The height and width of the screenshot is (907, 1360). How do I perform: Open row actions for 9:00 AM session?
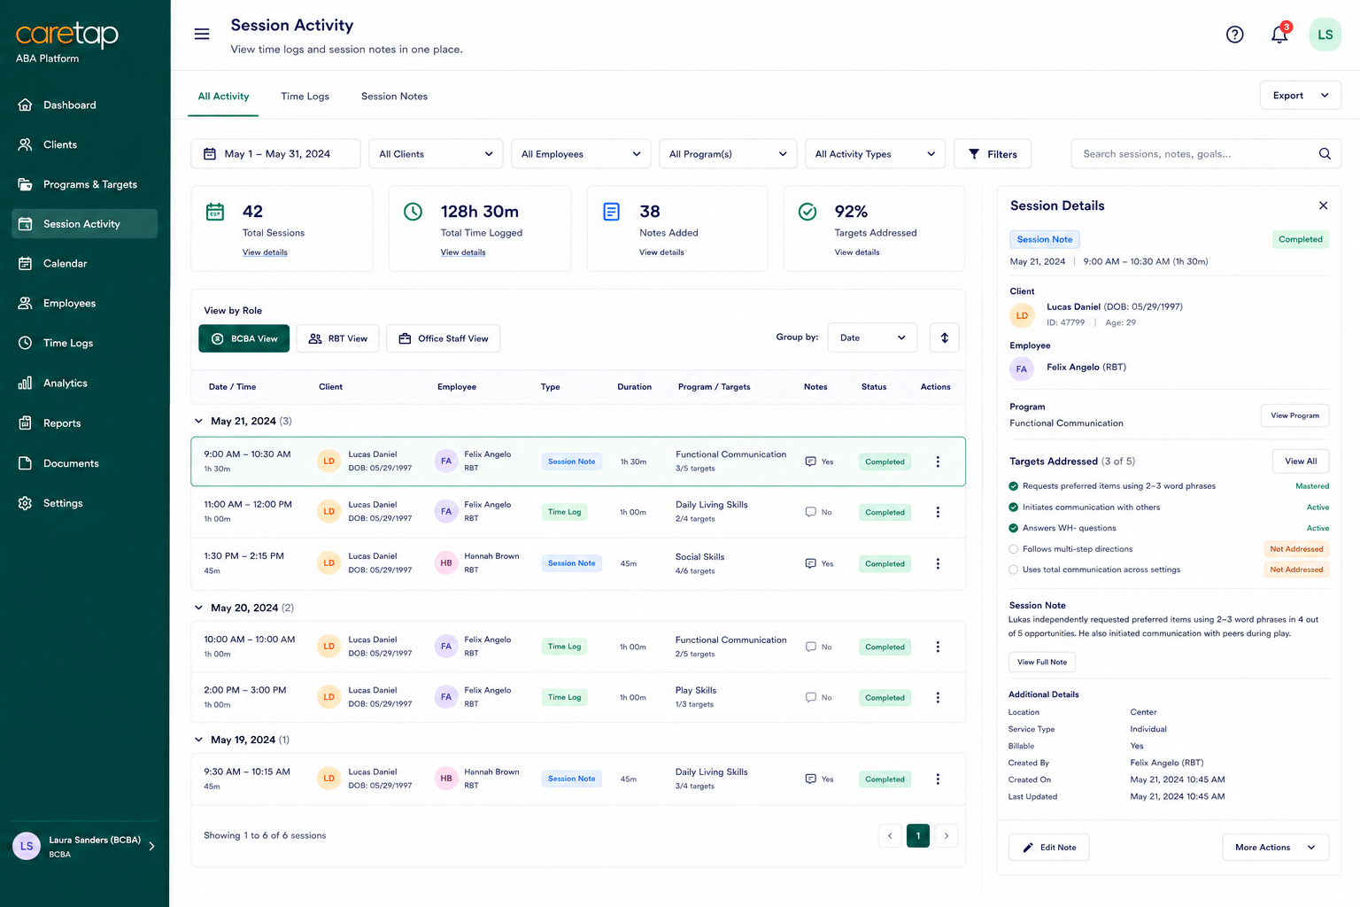938,461
